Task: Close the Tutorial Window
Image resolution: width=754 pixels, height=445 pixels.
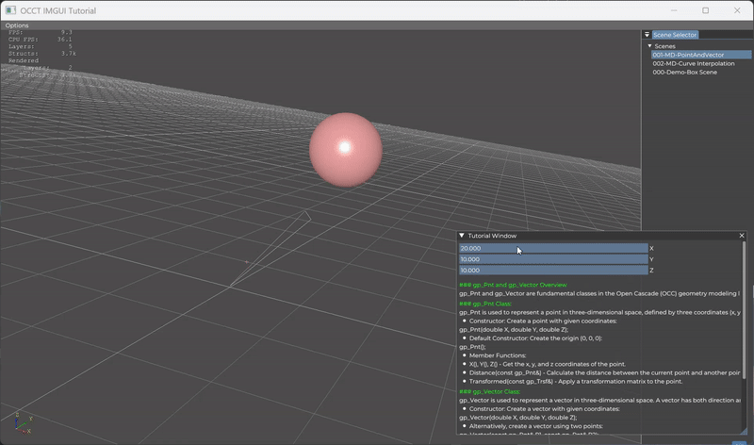Action: point(742,236)
